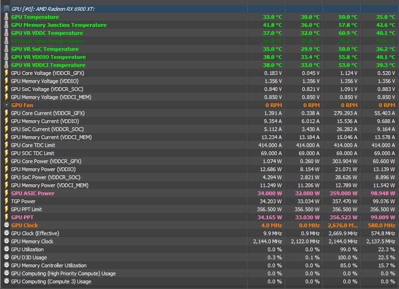
Task: Select the GPU Memory Power (VDDCI_MEM) label
Action: pos(50,185)
